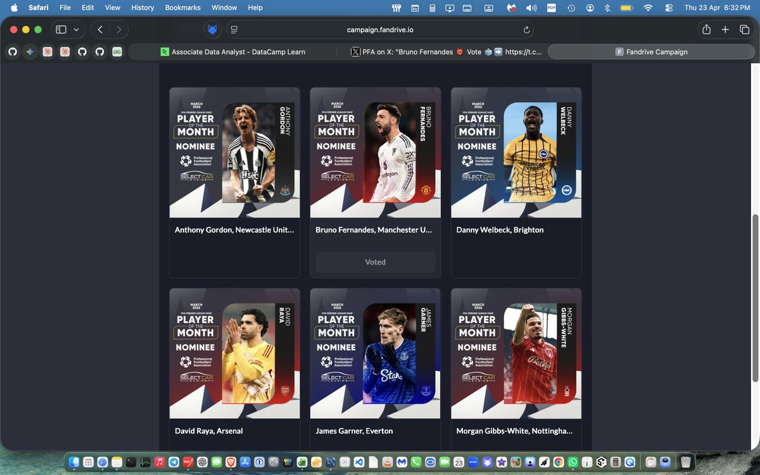Screen dimensions: 760x475
Task: Click the Voted button under Bruno Fernandes
Action: pos(376,262)
